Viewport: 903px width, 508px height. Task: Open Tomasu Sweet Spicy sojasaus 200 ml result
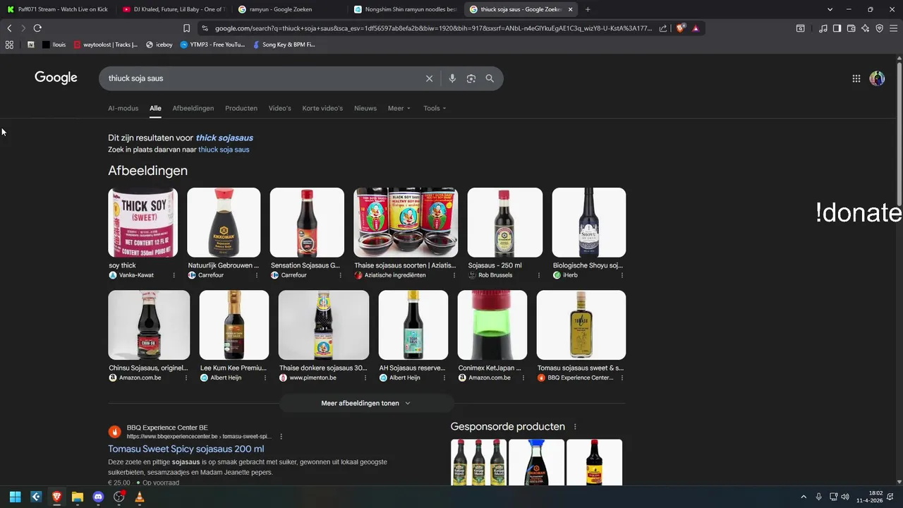(186, 449)
